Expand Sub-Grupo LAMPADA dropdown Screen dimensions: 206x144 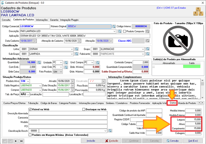tap(72, 54)
